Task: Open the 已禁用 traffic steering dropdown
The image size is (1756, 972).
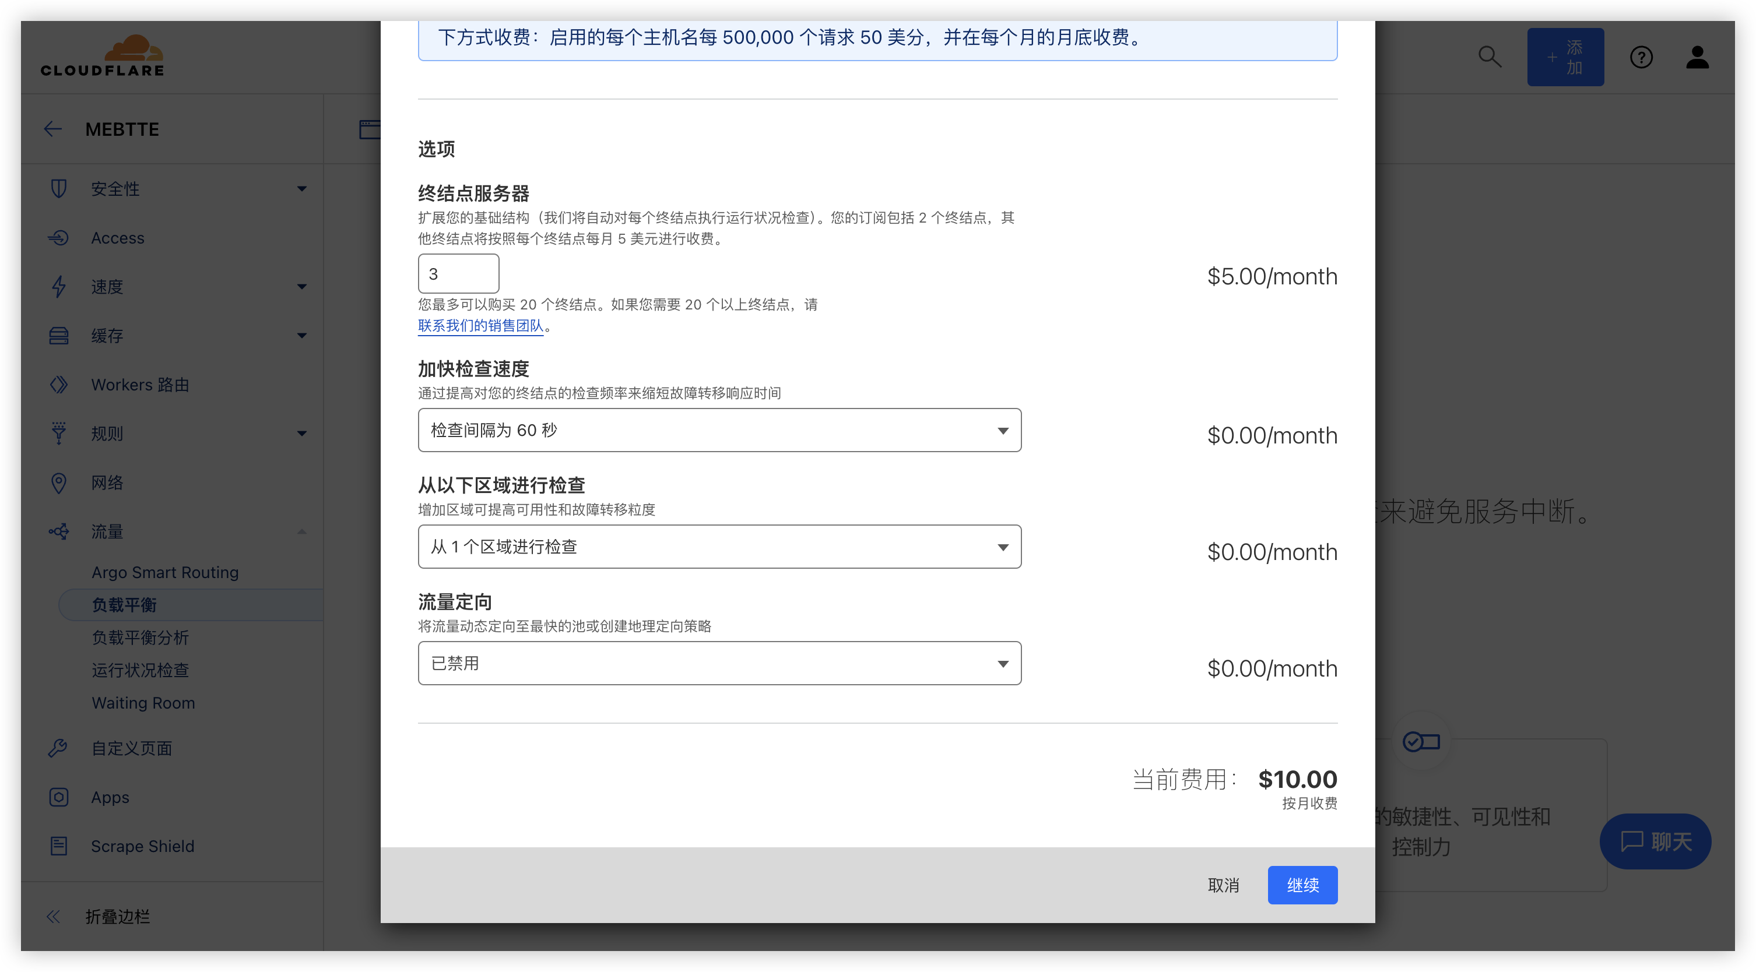Action: coord(719,663)
